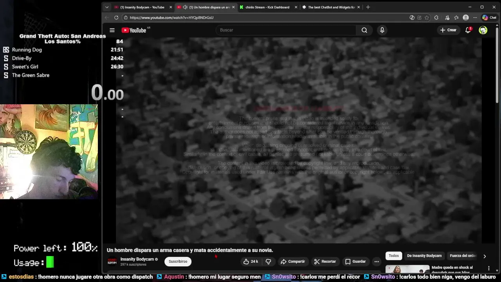Image resolution: width=501 pixels, height=282 pixels.
Task: Open the split screen icon in address bar
Action: (x=419, y=18)
